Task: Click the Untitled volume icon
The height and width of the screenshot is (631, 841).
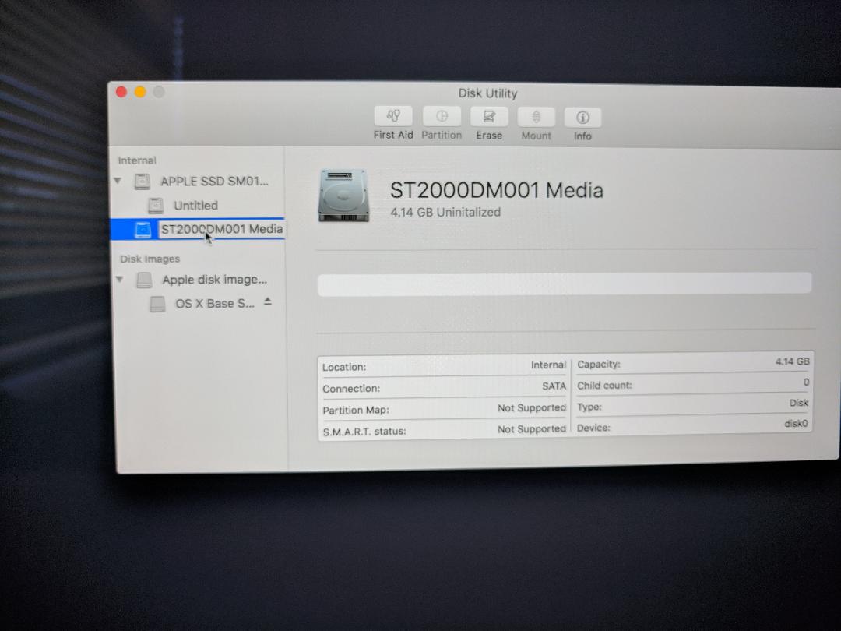Action: pyautogui.click(x=156, y=206)
